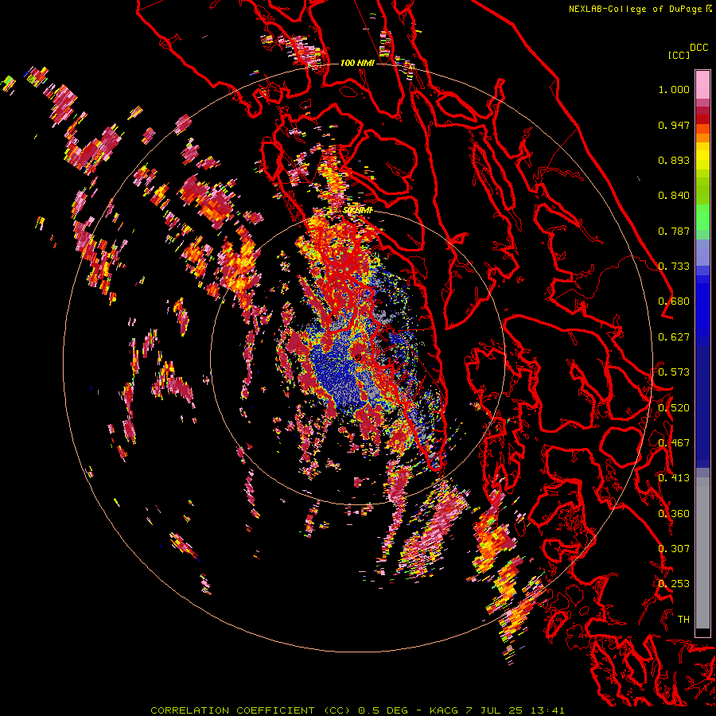Click the 50 NMI range ring label
This screenshot has width=716, height=716.
pos(357,211)
